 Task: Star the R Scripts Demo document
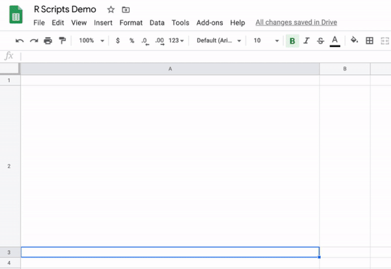point(111,10)
